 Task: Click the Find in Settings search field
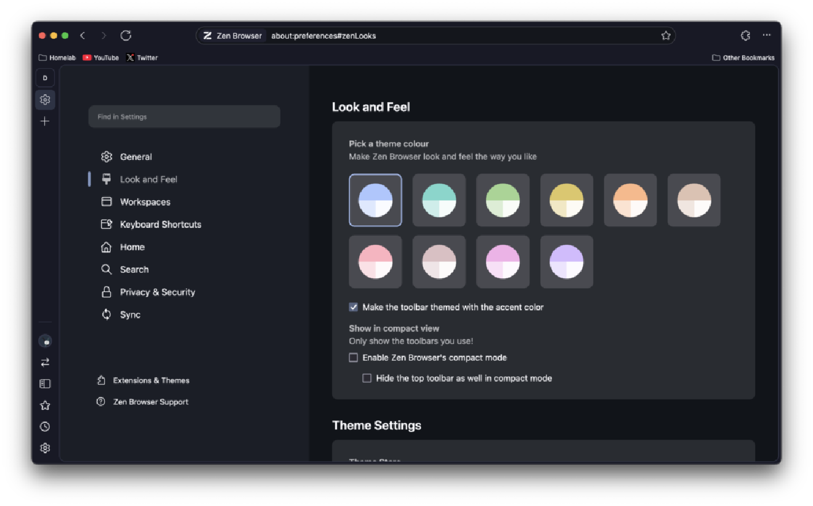[x=184, y=117]
